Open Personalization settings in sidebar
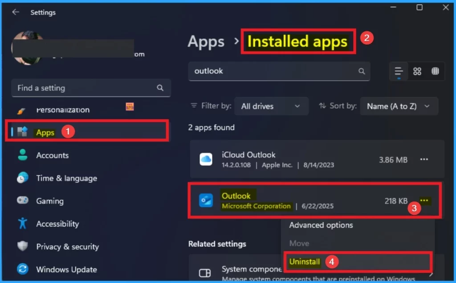The image size is (456, 283). click(x=62, y=110)
